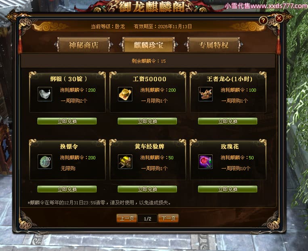This screenshot has width=308, height=251.
Task: Open help with the question mark icon
Action: [x=263, y=20]
